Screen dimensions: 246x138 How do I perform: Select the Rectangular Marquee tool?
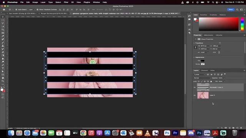tap(3, 20)
